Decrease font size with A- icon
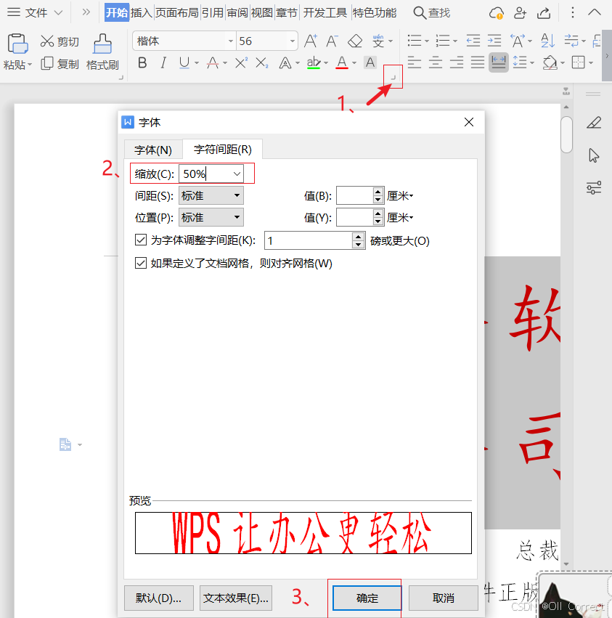612x618 pixels. tap(332, 41)
